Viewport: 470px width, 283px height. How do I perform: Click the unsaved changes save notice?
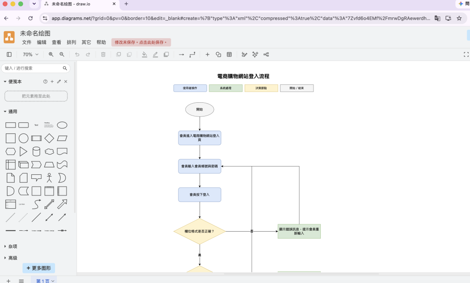tap(141, 42)
